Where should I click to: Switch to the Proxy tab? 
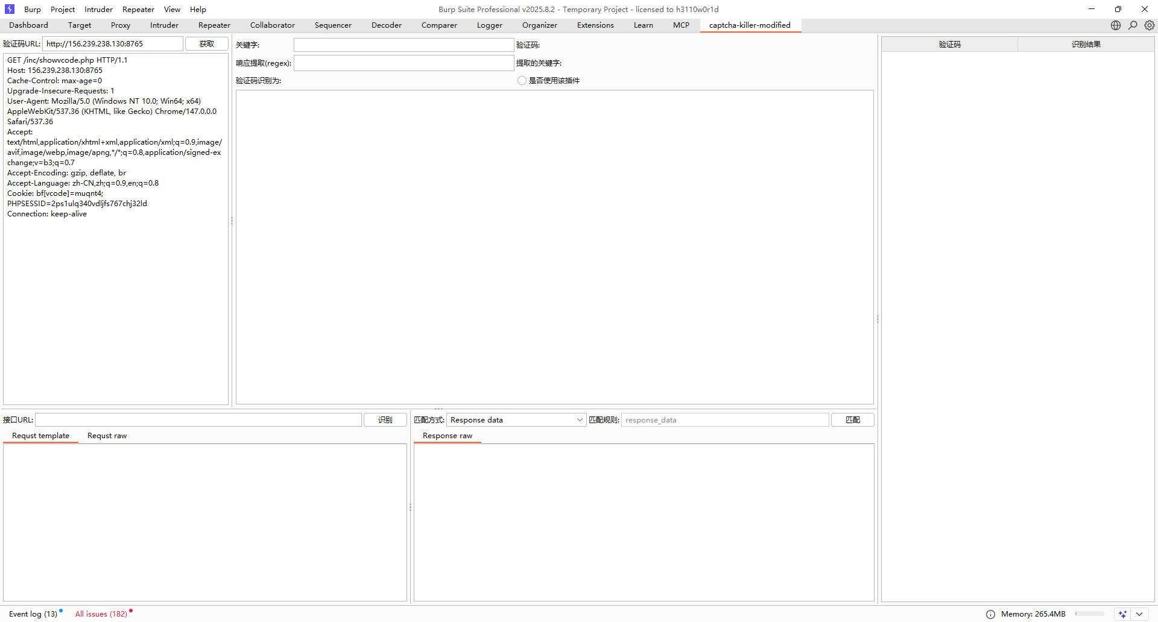pos(121,25)
